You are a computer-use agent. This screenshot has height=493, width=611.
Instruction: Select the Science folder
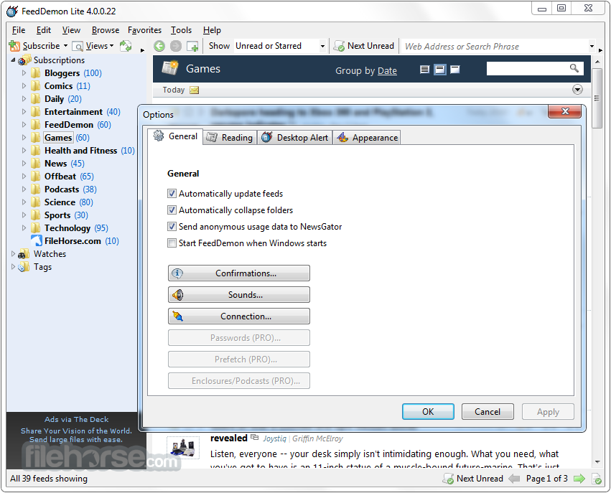[59, 202]
